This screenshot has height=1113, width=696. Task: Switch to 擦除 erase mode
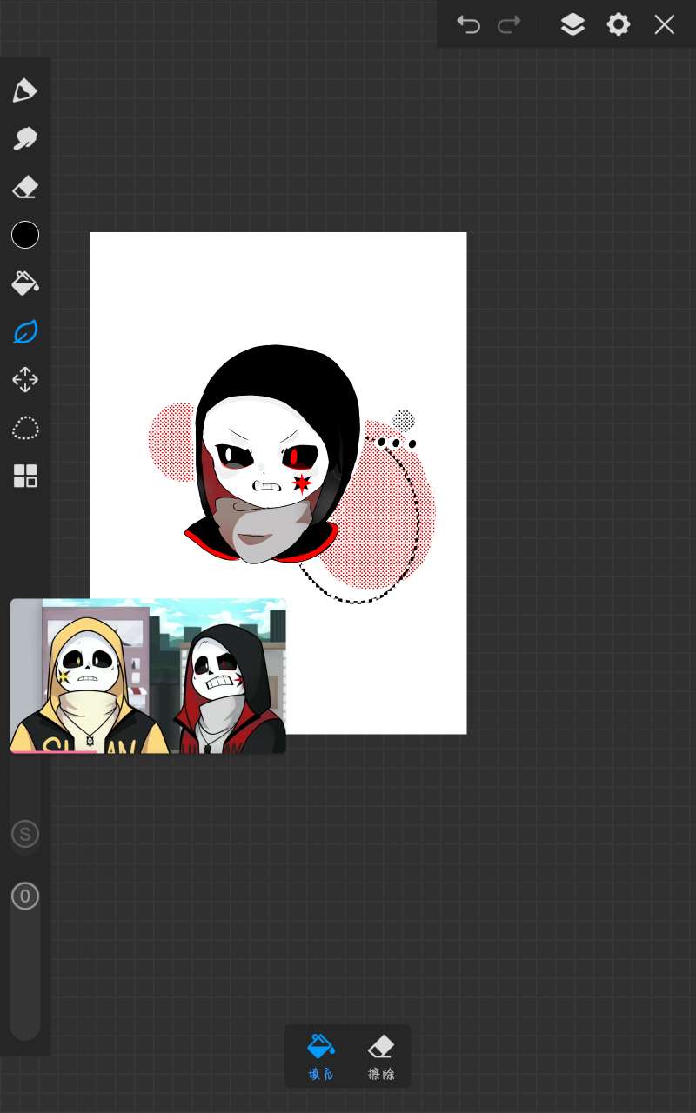381,1056
